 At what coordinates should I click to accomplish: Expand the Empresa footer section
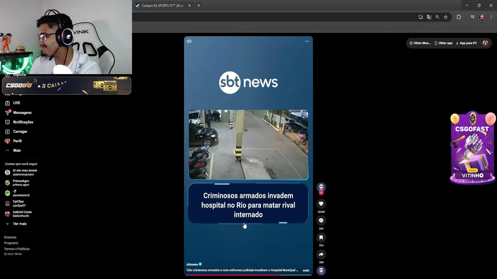coord(10,237)
